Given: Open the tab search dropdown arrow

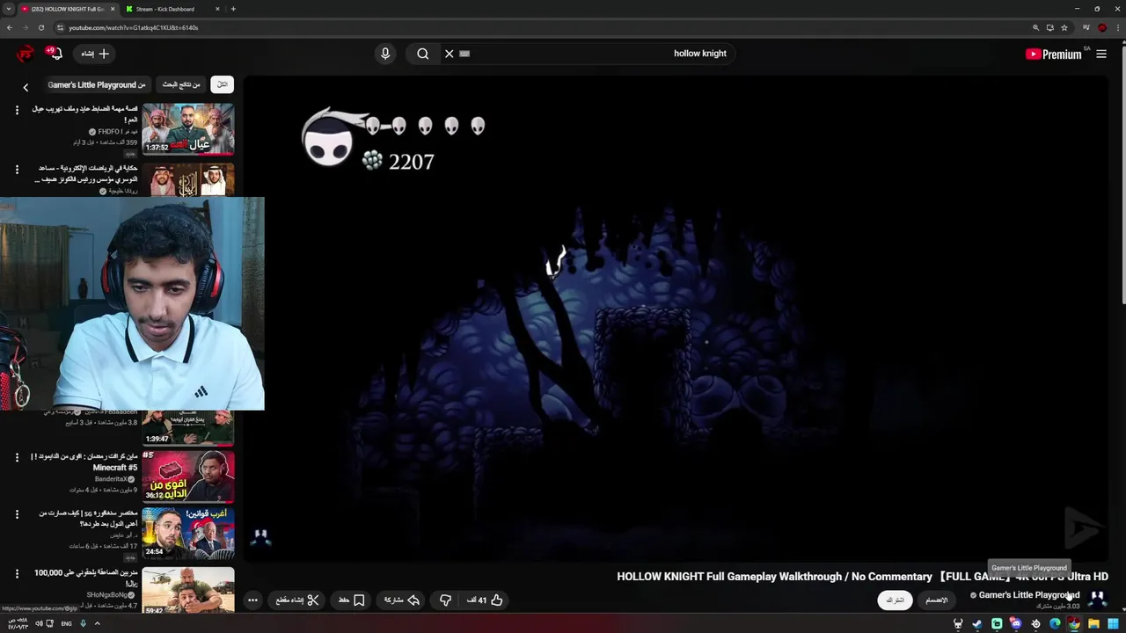Looking at the screenshot, I should pos(8,9).
